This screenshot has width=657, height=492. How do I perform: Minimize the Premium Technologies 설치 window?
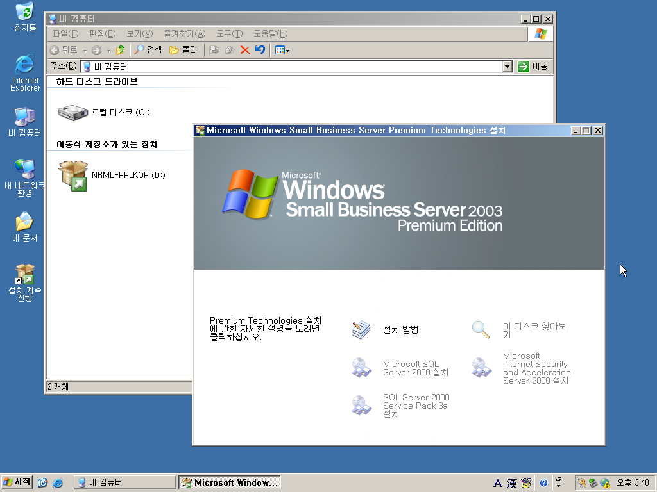click(576, 131)
